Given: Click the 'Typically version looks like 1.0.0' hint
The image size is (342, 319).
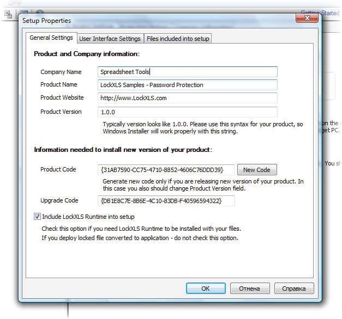Looking at the screenshot, I should coord(203,128).
